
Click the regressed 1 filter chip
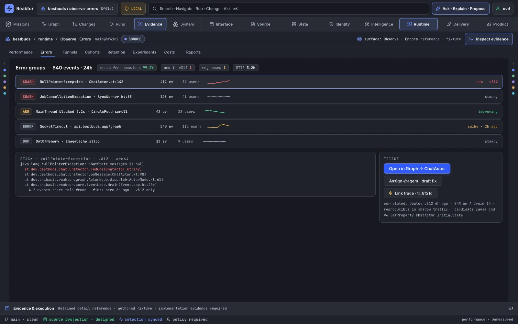click(x=214, y=68)
